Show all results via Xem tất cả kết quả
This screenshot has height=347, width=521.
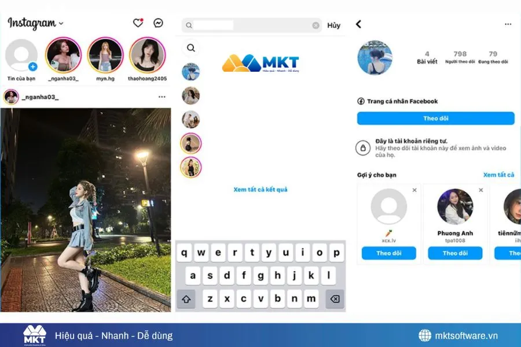point(259,189)
